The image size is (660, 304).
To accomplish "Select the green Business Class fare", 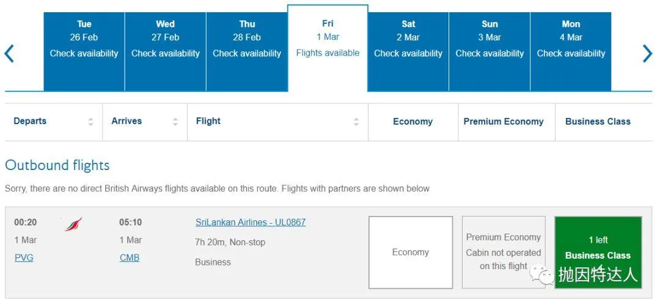I will tap(598, 248).
